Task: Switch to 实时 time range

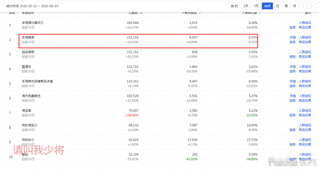Action: click(x=235, y=6)
